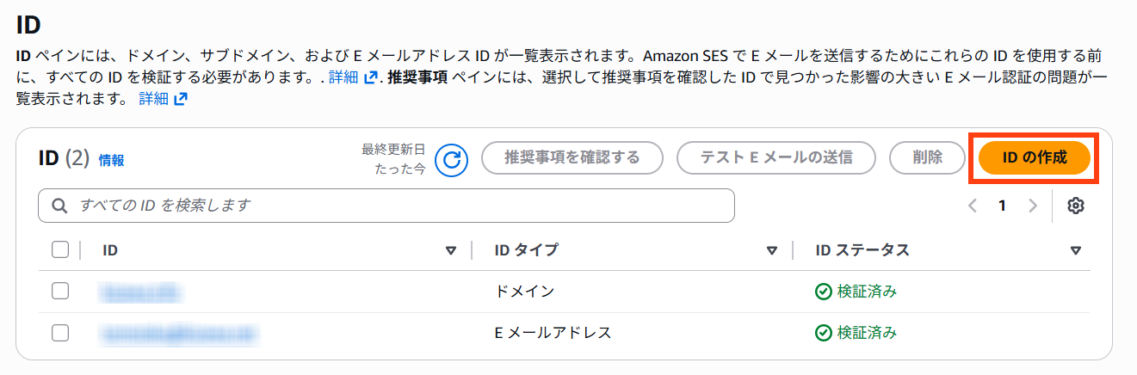Image resolution: width=1137 pixels, height=375 pixels.
Task: Toggle the select-all checkbox in the table header
Action: (60, 250)
